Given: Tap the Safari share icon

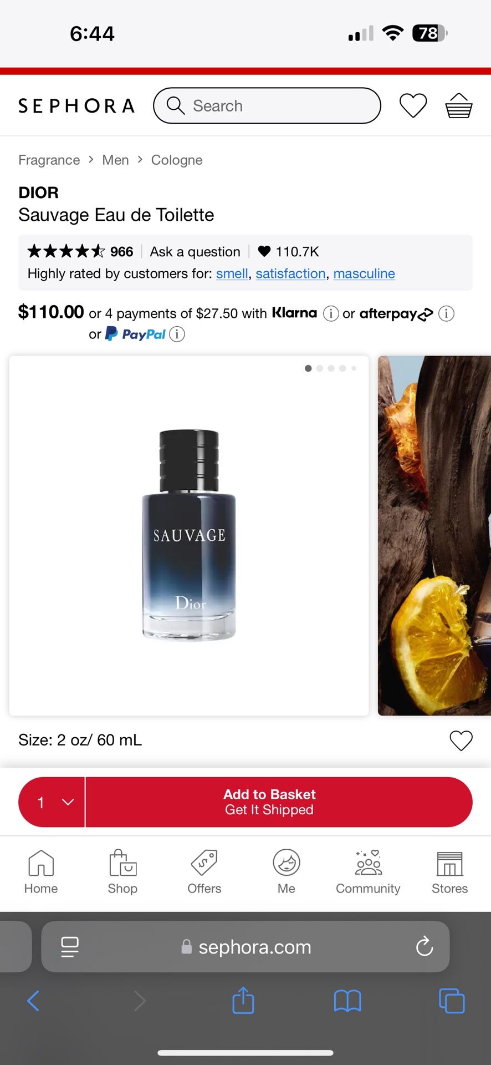Looking at the screenshot, I should pos(243,1001).
